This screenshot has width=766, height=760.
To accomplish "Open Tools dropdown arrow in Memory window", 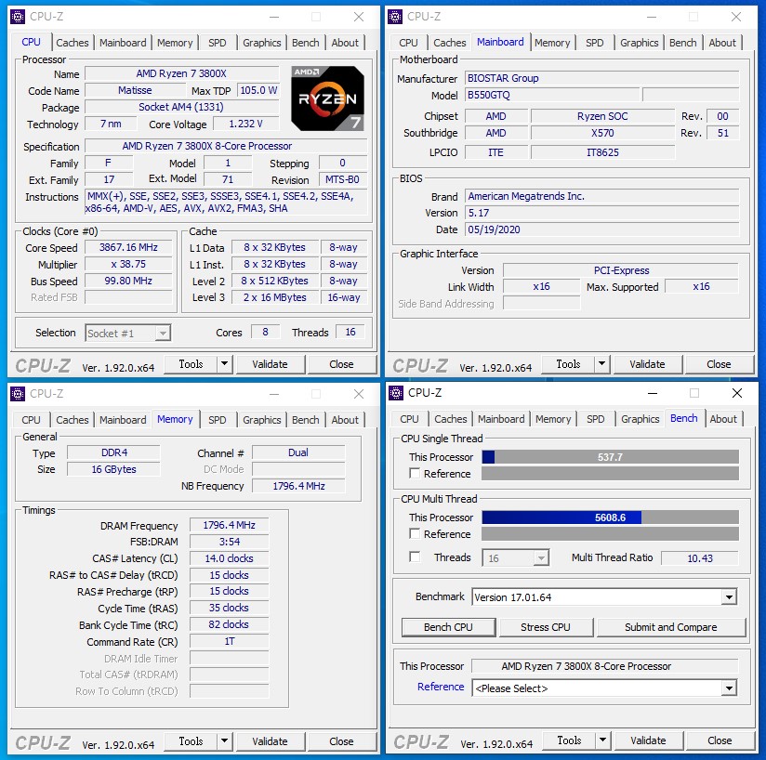I will [x=224, y=740].
